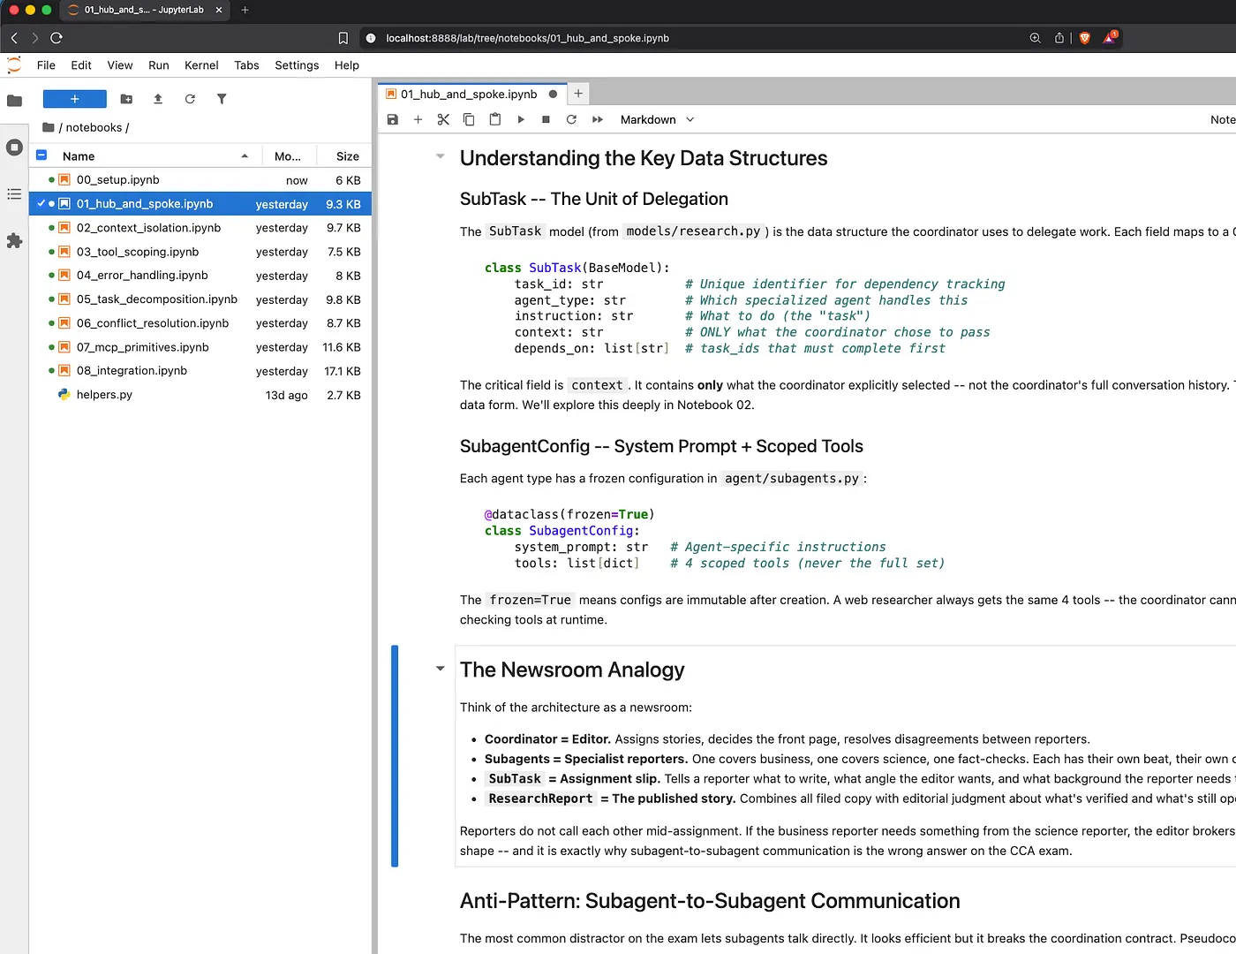This screenshot has width=1236, height=954.
Task: Open the Edit menu
Action: [81, 65]
